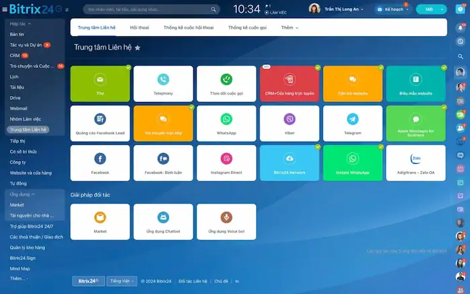Click the Instagram Direct tile
This screenshot has height=294, width=470.
[x=226, y=162]
